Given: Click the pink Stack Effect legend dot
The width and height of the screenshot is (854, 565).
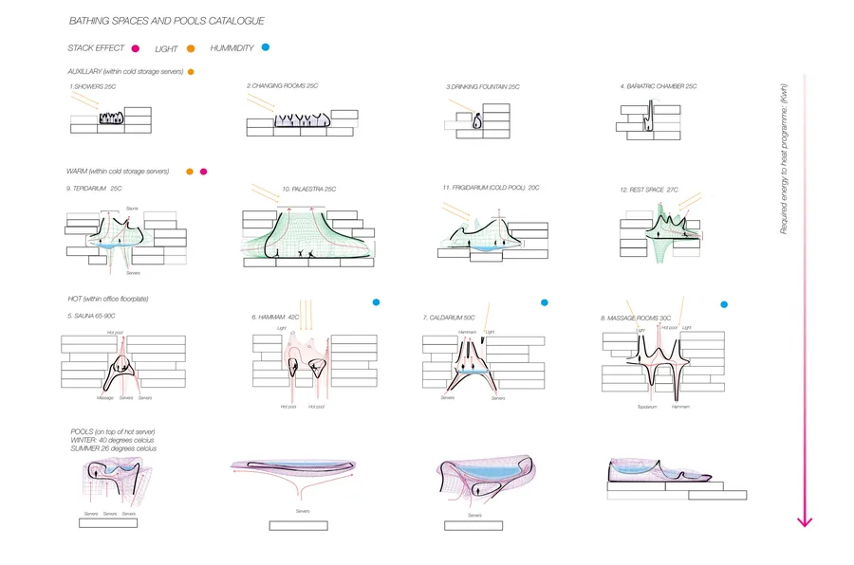Looking at the screenshot, I should tap(135, 48).
